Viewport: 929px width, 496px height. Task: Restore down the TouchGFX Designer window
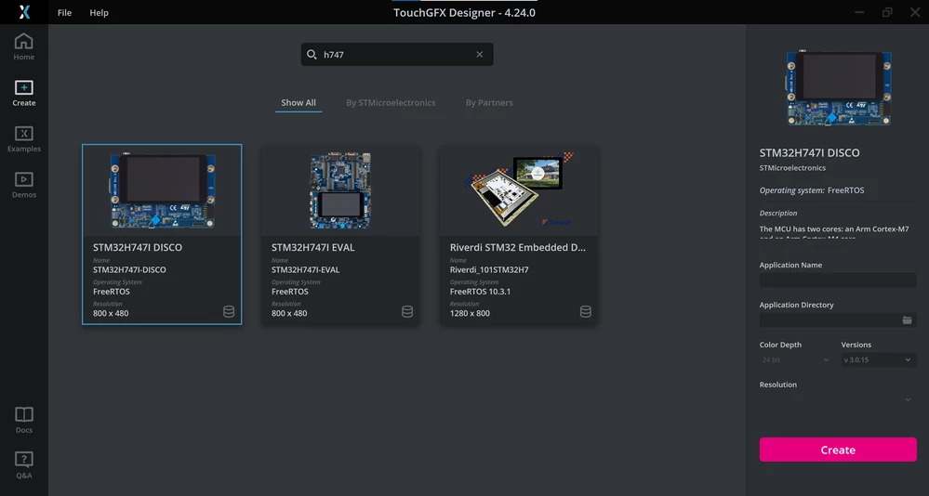click(887, 12)
